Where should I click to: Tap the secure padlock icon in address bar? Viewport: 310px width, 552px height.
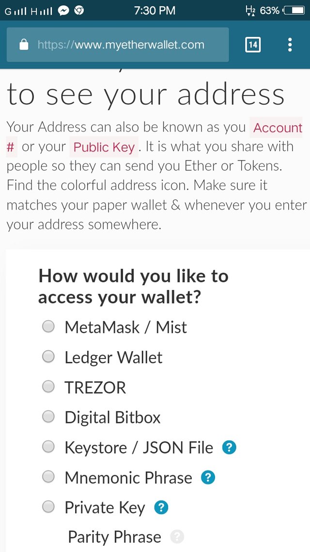24,45
